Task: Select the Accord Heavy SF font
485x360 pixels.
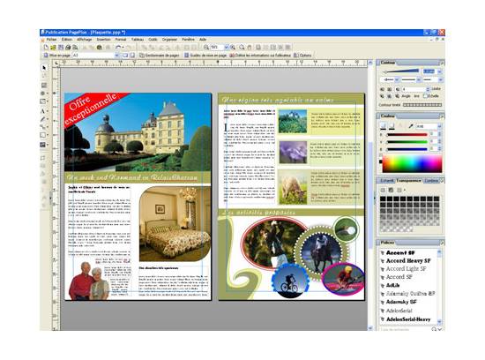Action: coord(408,260)
